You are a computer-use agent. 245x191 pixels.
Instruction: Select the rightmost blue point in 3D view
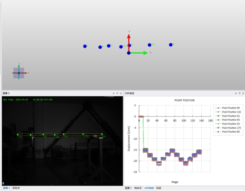point(171,45)
